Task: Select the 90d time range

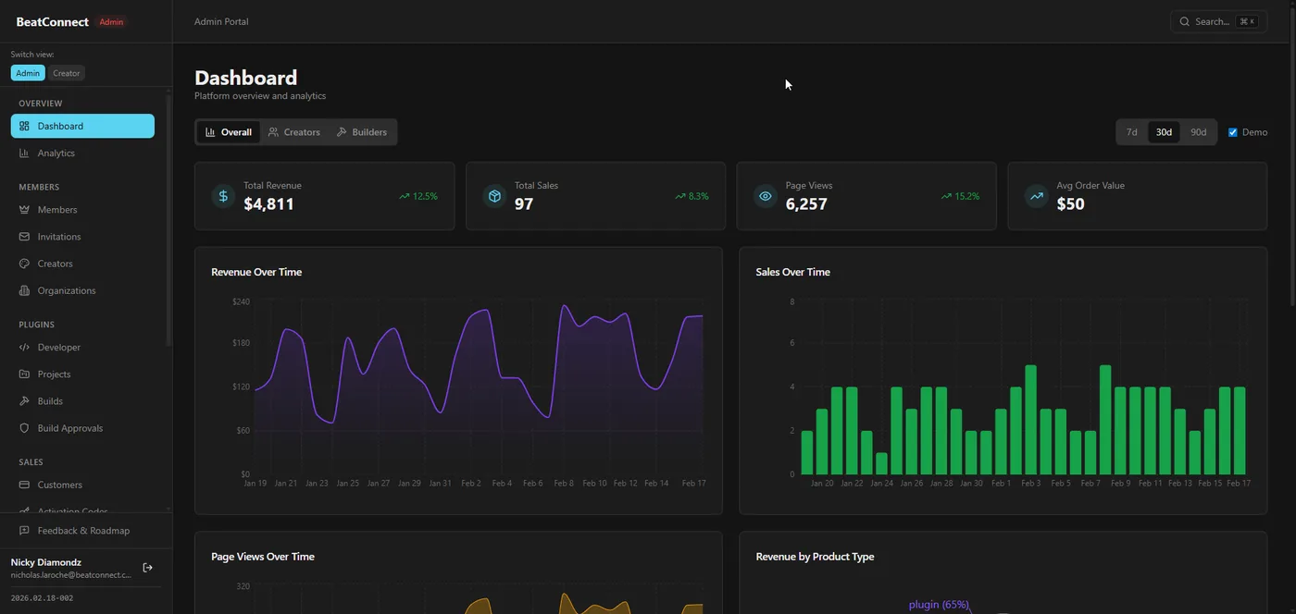Action: (1198, 131)
